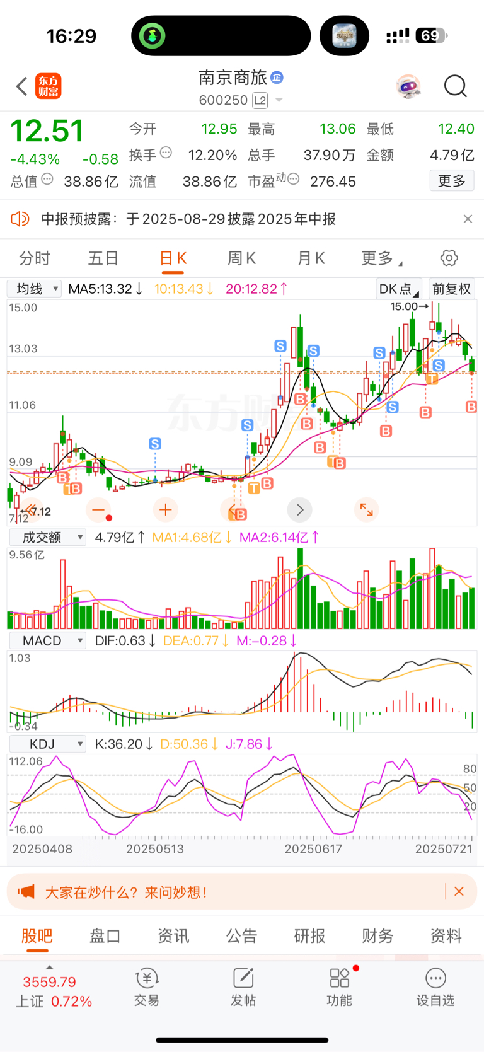Open the 均线 indicator dropdown
The height and width of the screenshot is (1052, 484).
[34, 289]
